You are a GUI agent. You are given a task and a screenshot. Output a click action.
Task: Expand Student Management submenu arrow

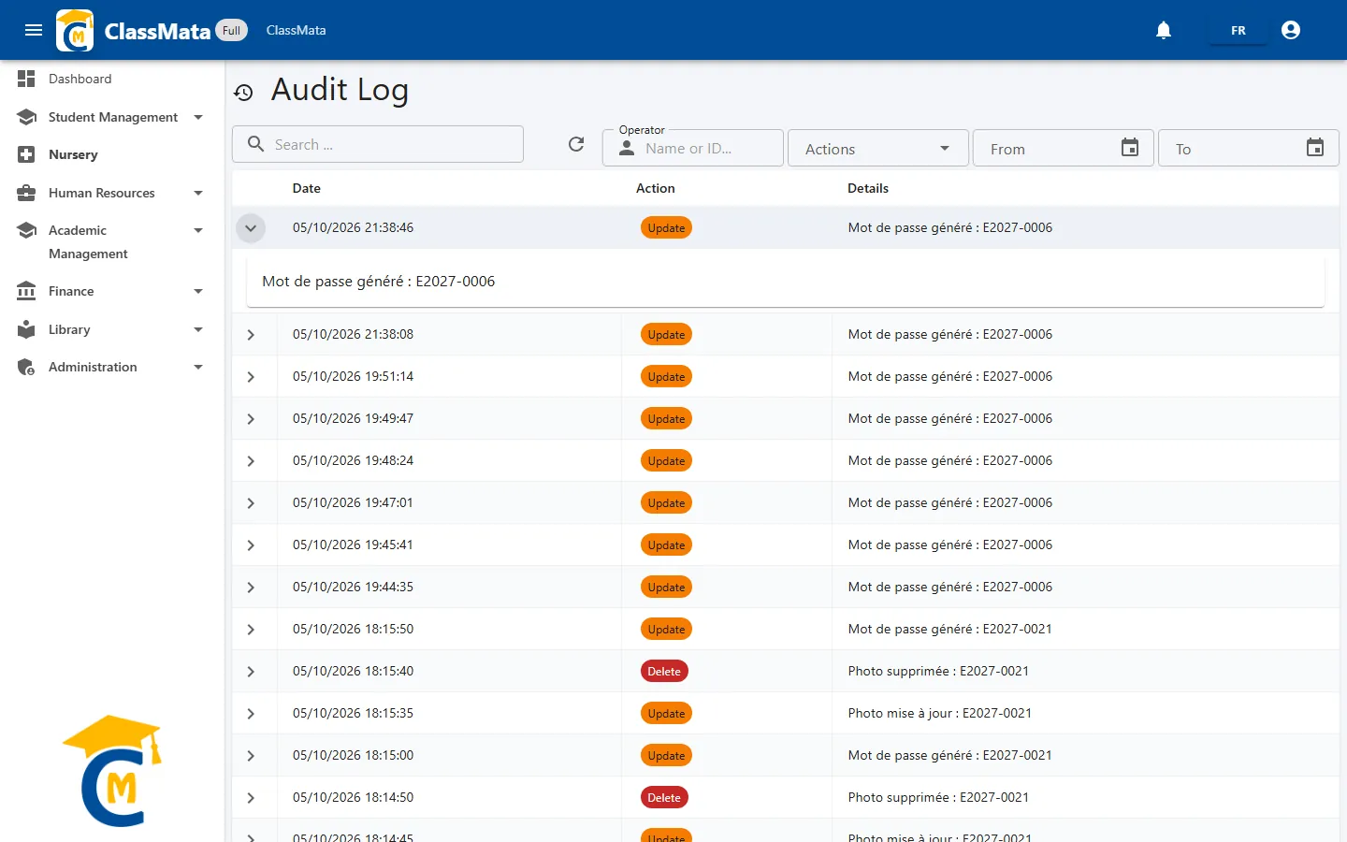click(x=198, y=117)
